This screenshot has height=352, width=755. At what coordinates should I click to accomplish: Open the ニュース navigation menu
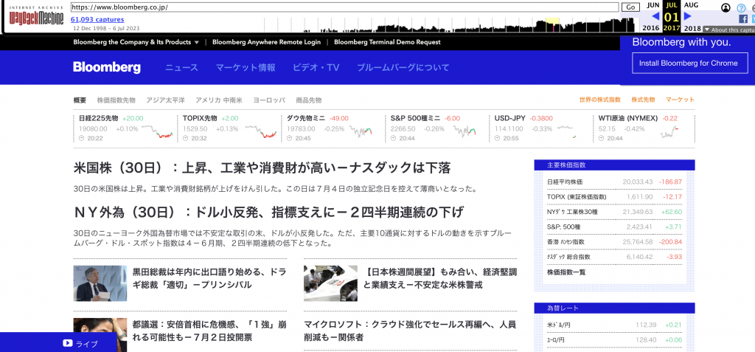181,67
